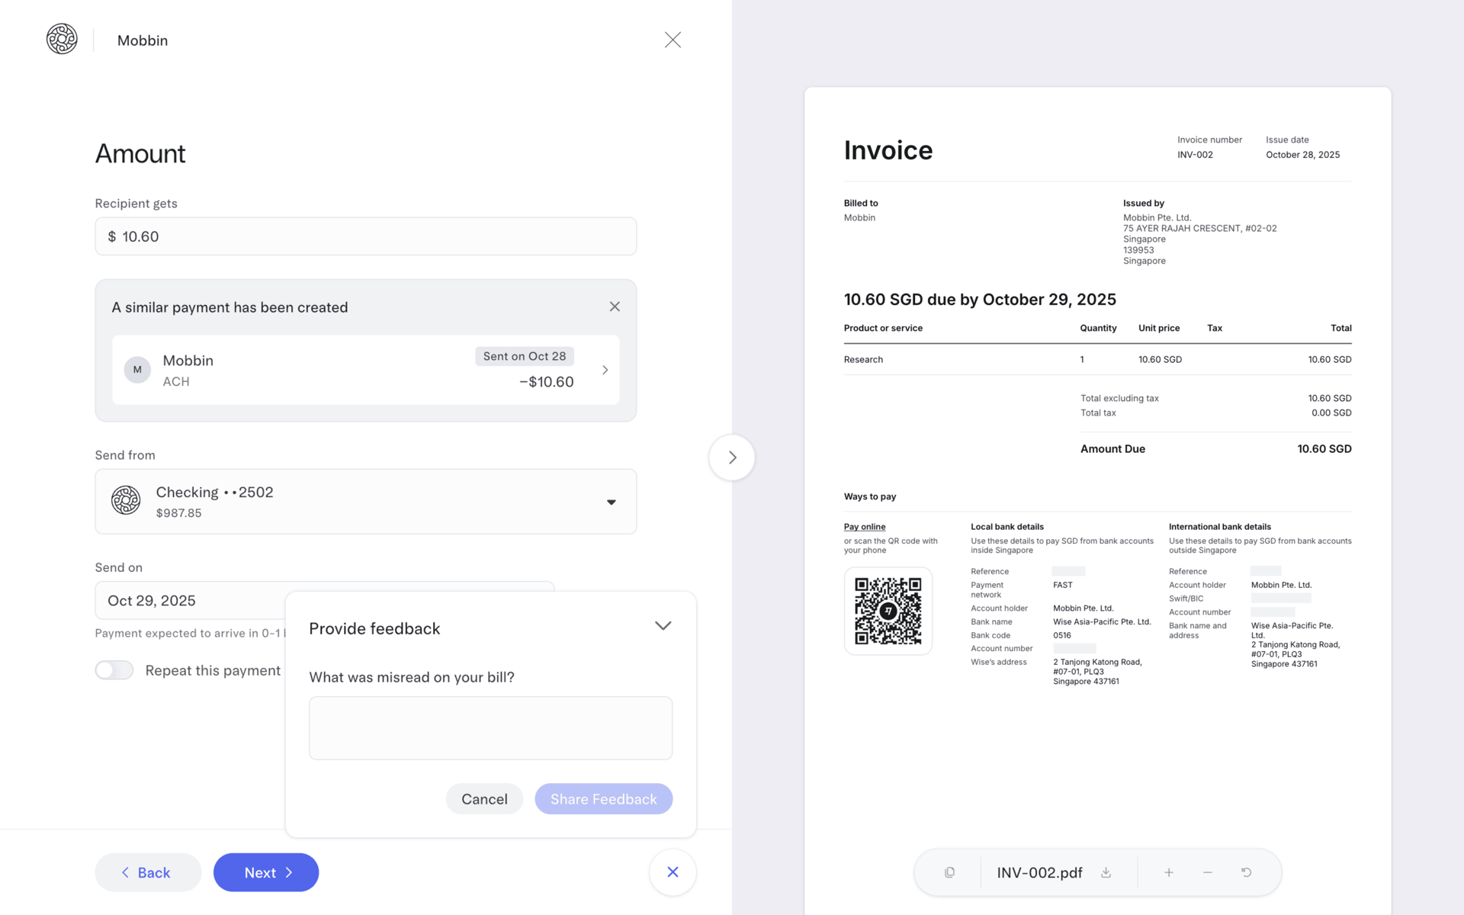Open the Send on date field
Image resolution: width=1464 pixels, height=915 pixels.
(x=191, y=600)
